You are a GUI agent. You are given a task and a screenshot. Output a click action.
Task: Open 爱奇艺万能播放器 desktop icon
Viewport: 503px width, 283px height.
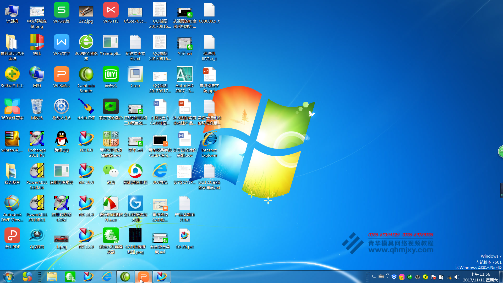(111, 241)
